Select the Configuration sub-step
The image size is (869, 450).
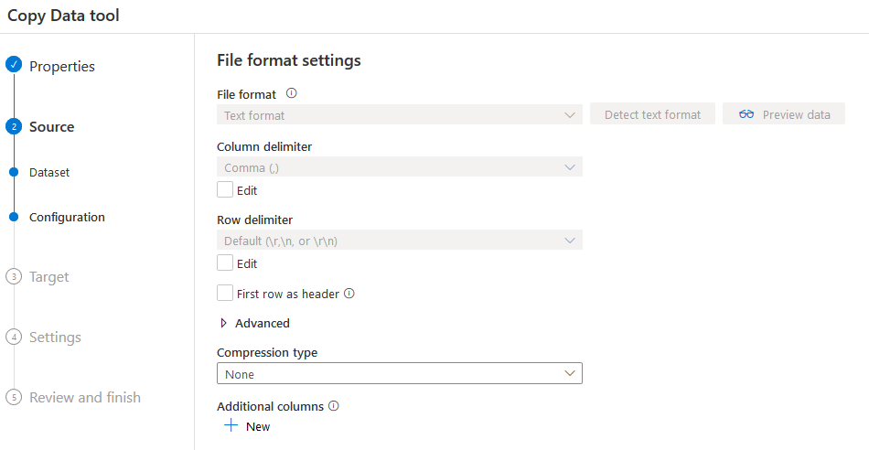click(67, 217)
